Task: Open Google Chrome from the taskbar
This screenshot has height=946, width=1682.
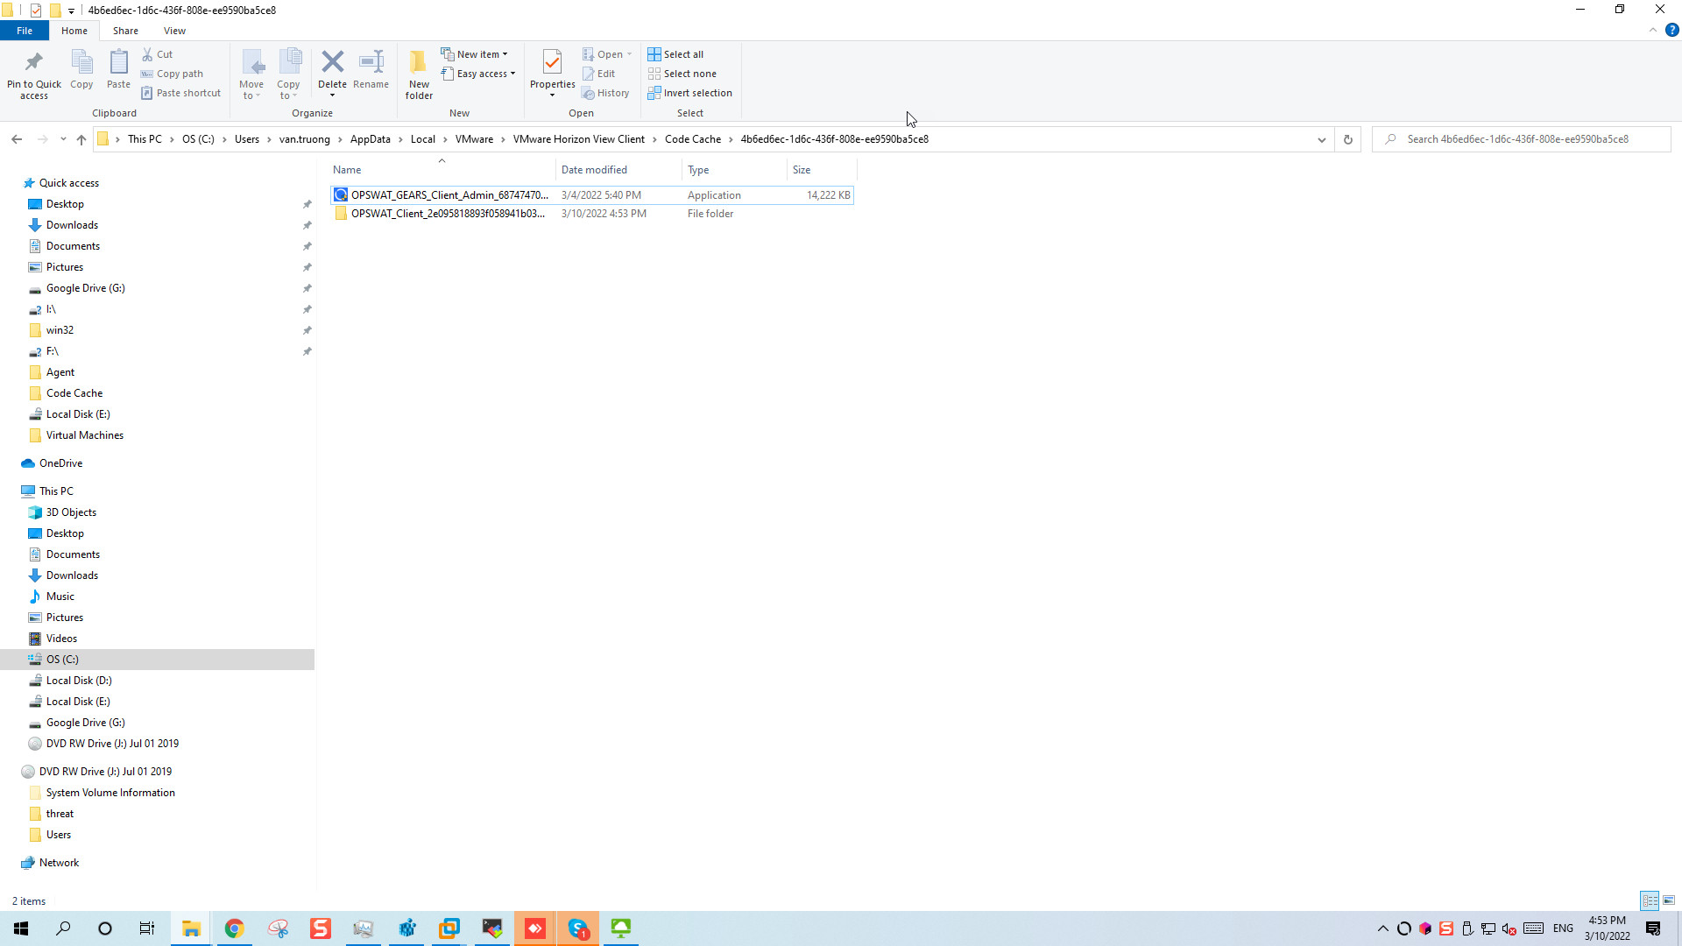Action: coord(234,928)
